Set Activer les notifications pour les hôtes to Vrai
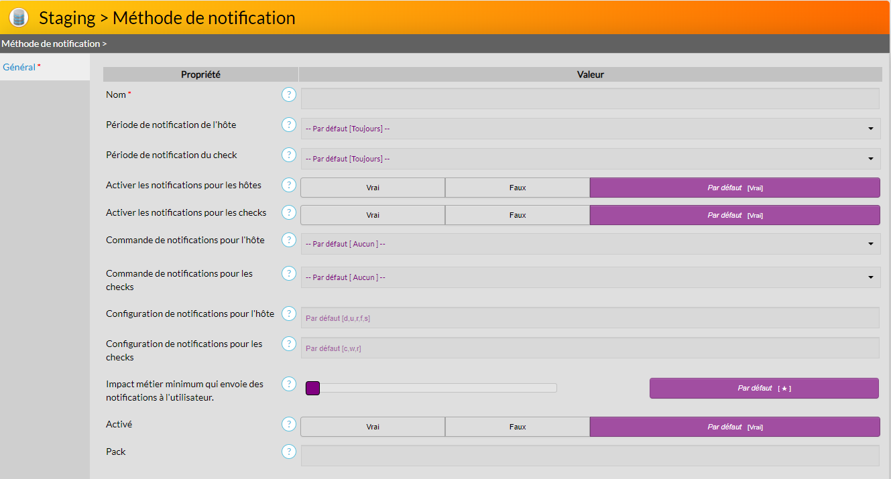891x479 pixels. coord(373,188)
